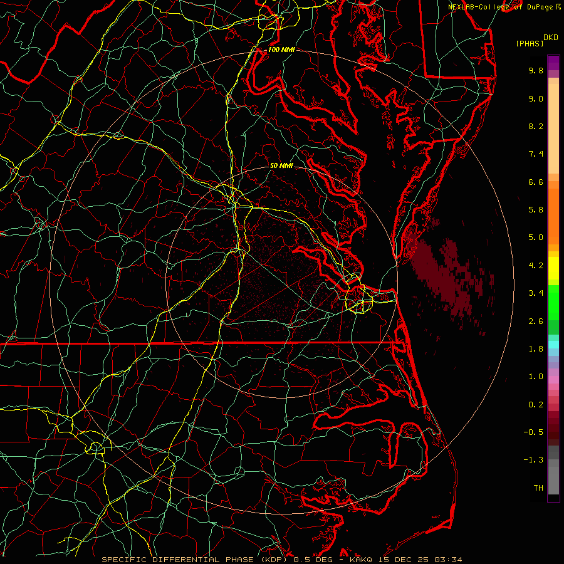The width and height of the screenshot is (564, 564).
Task: Select the 0.2 scale value label
Action: pos(536,405)
